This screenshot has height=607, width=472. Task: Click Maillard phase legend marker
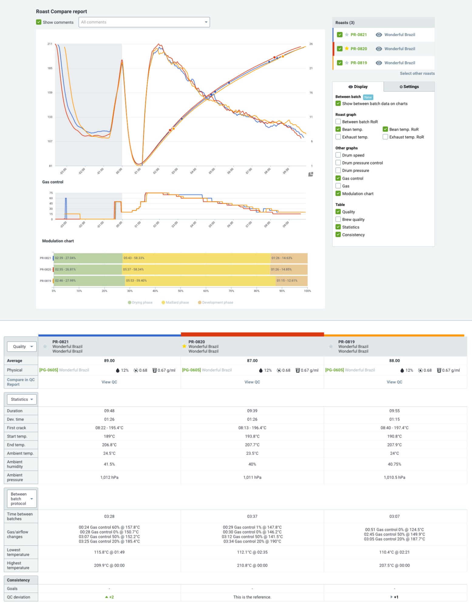[163, 302]
